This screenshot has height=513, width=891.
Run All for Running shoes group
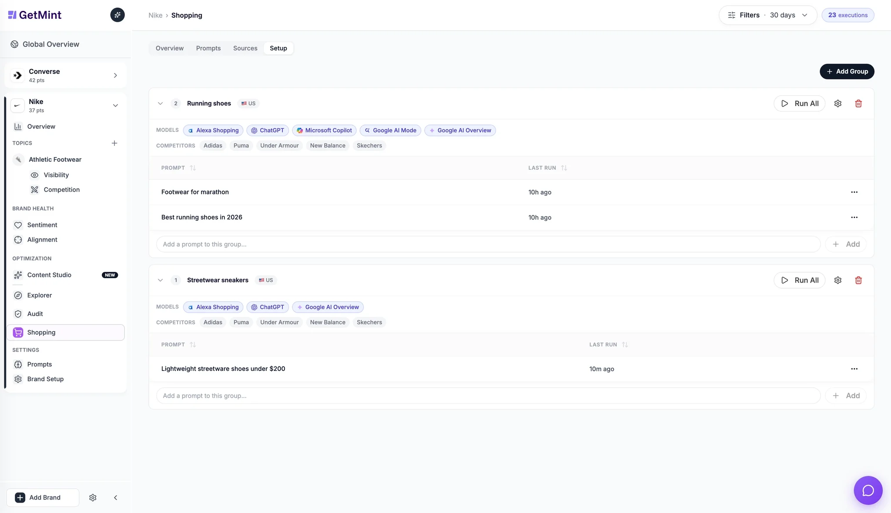tap(799, 103)
